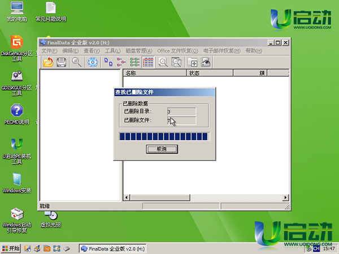
Task: Click the 已删除目录 value field
Action: pos(181,111)
